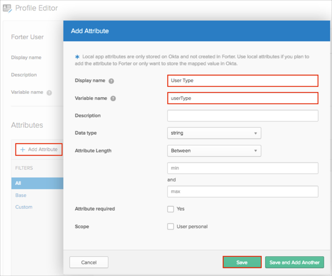Image resolution: width=332 pixels, height=276 pixels.
Task: Click Save and Add Another button
Action: 294,262
